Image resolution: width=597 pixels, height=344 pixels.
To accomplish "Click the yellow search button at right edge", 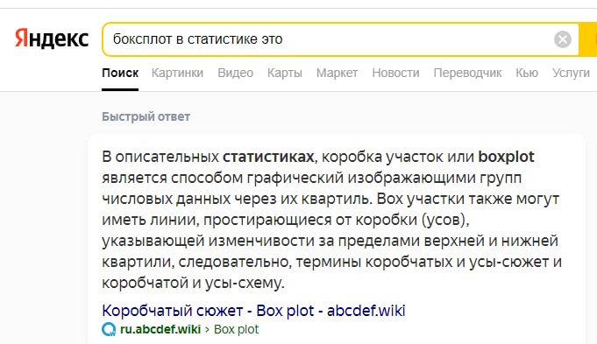I will 588,39.
